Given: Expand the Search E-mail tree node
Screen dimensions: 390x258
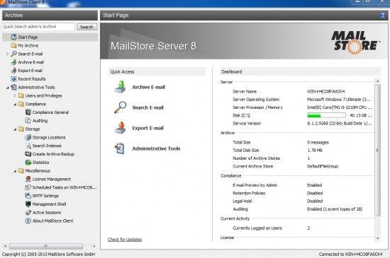Looking at the screenshot, I should tap(8, 54).
